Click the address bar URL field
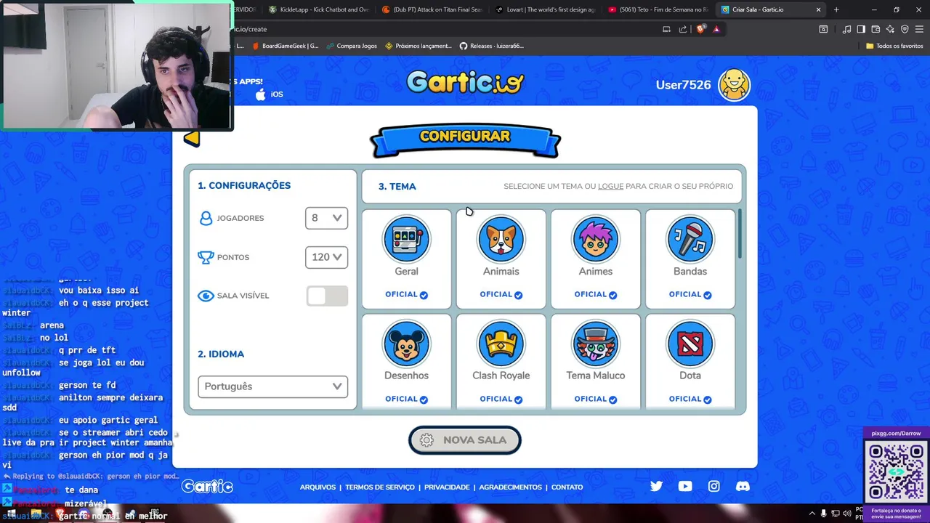This screenshot has height=523, width=930. [443, 29]
